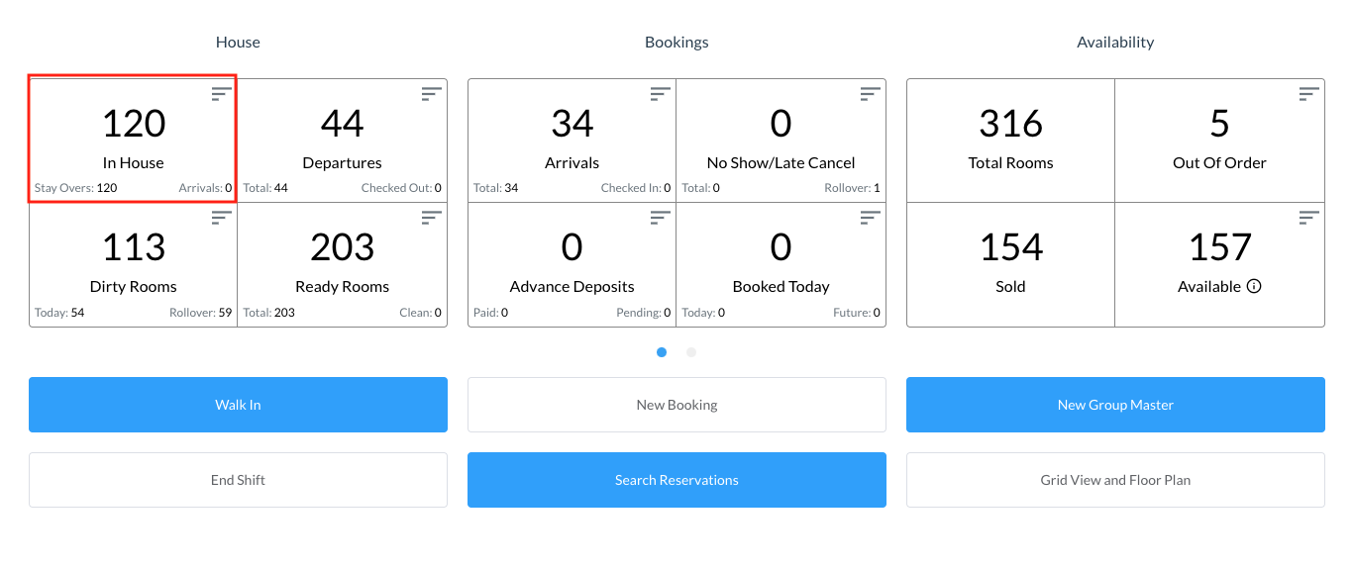Click the No Show/Late Cancel filter icon
Viewport: 1354px width, 568px height.
coord(870,93)
